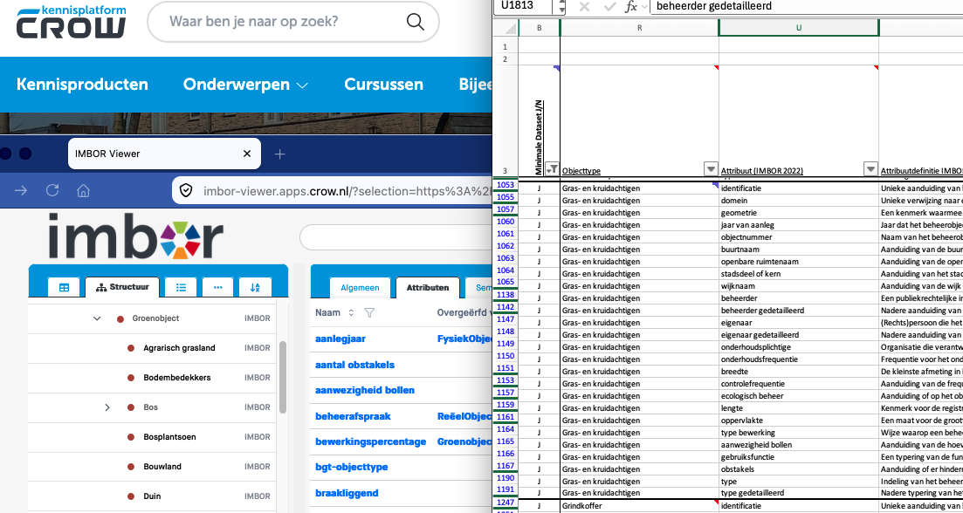Open the beheerafspraak attribute link

[353, 416]
